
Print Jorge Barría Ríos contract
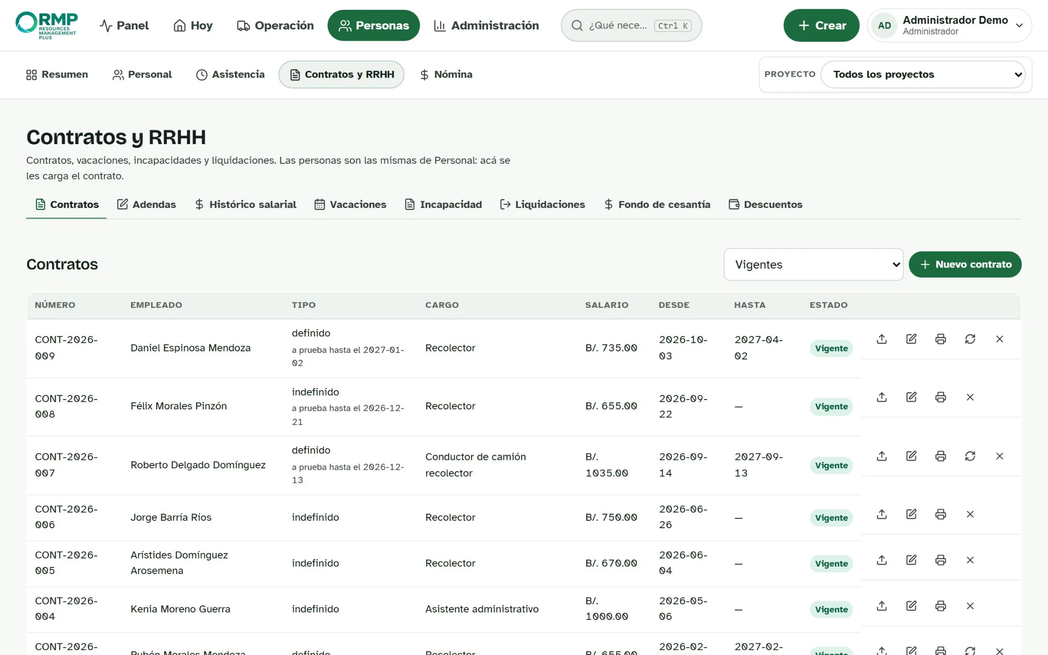pos(941,514)
